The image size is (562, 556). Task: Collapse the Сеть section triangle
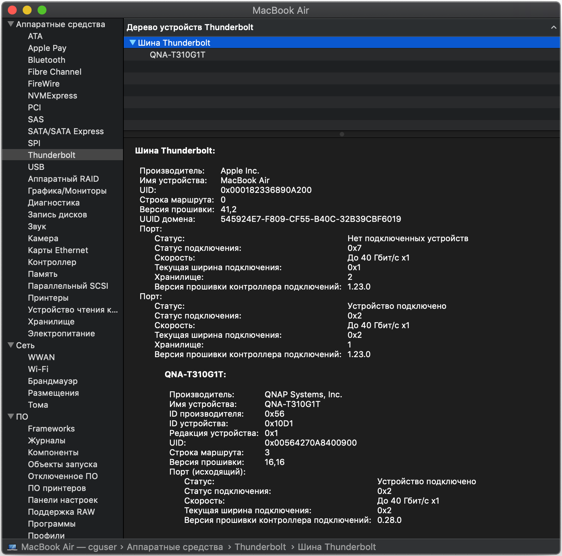(x=11, y=345)
